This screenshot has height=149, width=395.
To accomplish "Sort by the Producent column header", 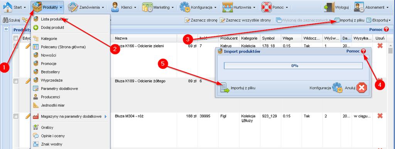I will [229, 38].
